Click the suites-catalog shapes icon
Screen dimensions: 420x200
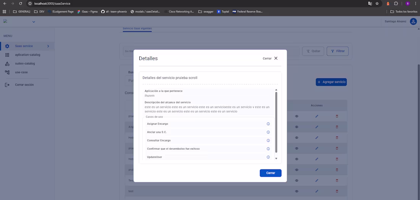click(x=7, y=64)
